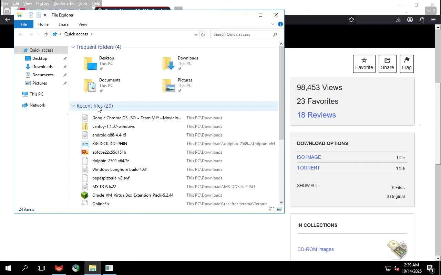Open the ISO IMAGE download link

click(x=309, y=157)
